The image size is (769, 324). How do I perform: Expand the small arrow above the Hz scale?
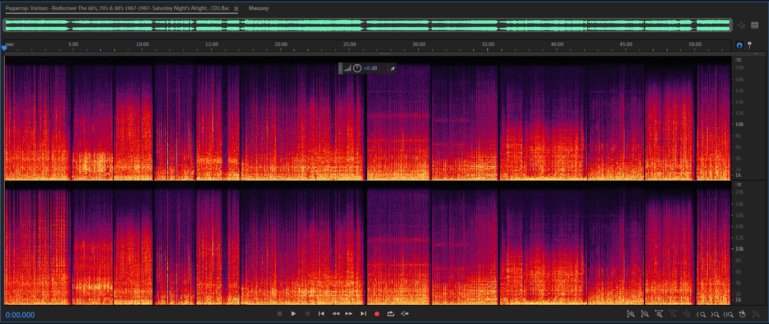pos(756,54)
